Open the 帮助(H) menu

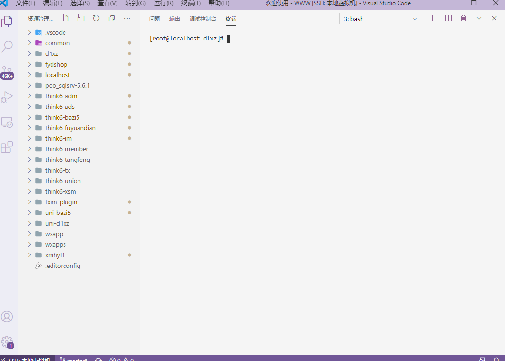[219, 3]
